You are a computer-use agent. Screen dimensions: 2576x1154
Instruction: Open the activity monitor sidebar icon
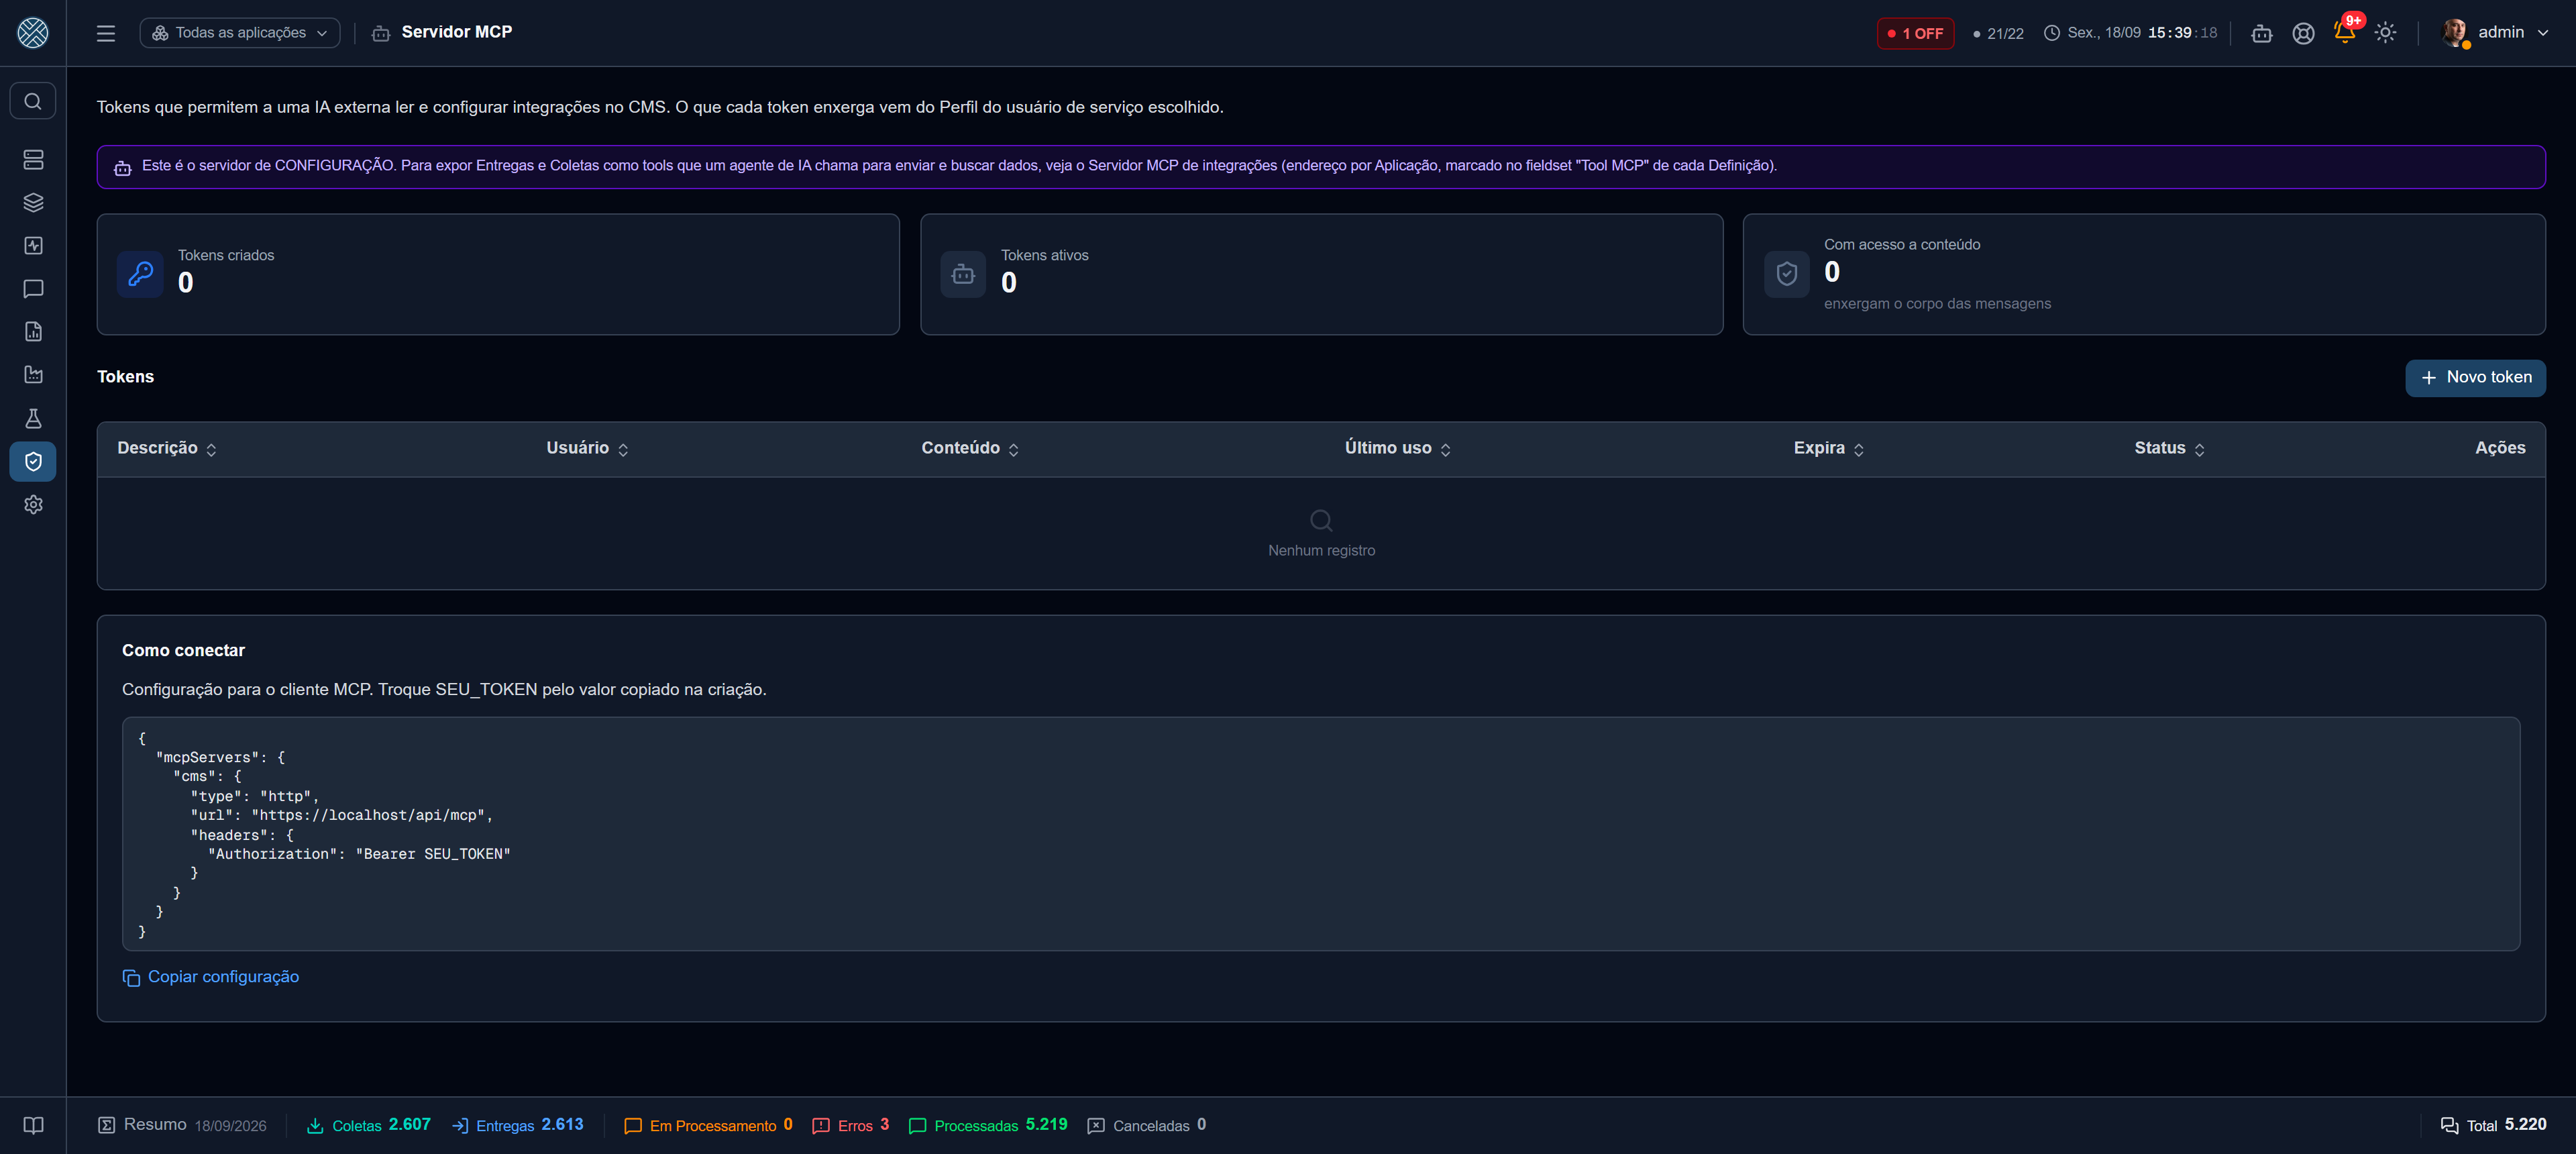click(33, 246)
